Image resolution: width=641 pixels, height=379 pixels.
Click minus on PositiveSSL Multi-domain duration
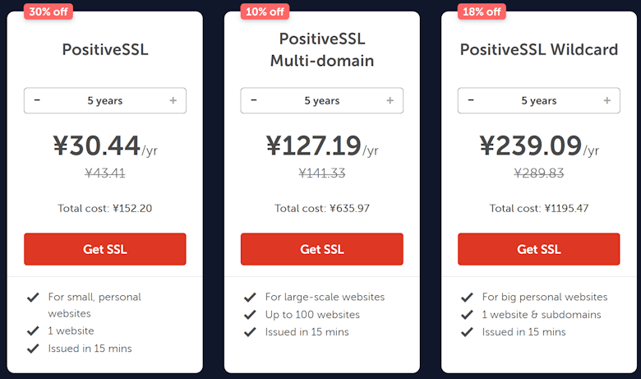coord(254,100)
